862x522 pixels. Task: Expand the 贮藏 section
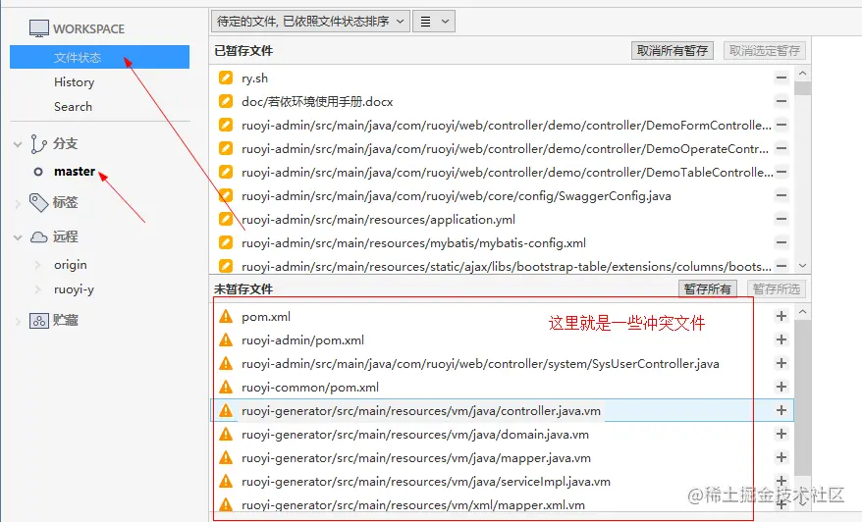[18, 322]
